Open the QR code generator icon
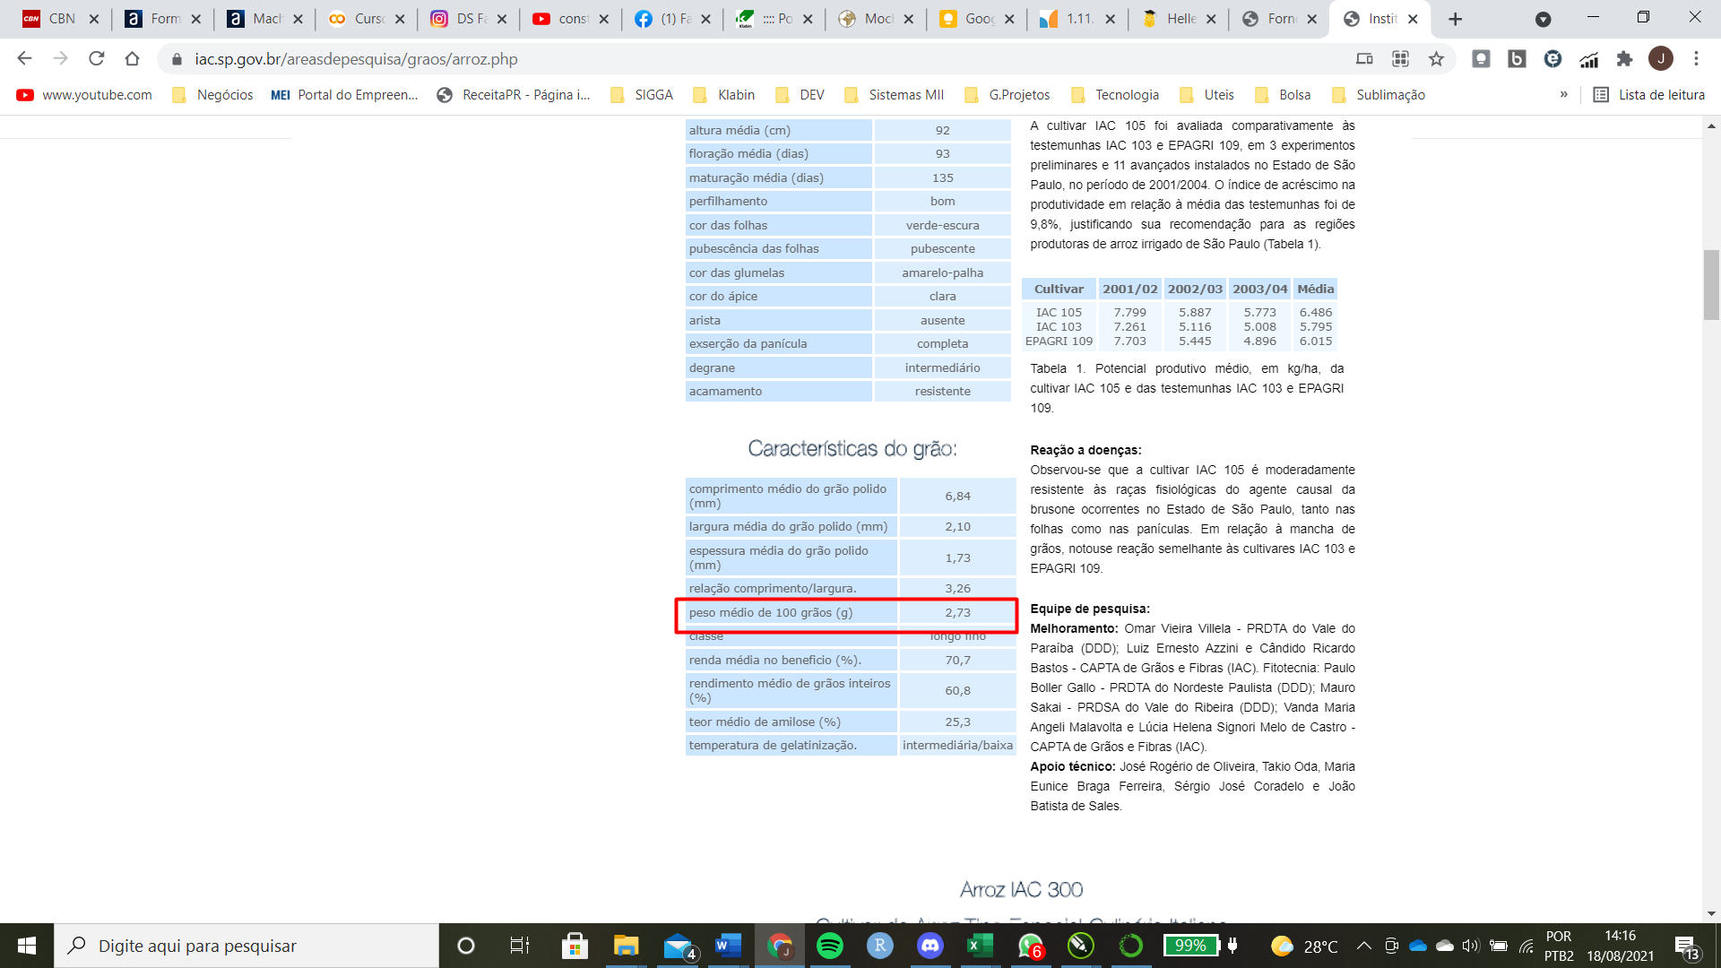This screenshot has width=1721, height=968. pos(1400,59)
